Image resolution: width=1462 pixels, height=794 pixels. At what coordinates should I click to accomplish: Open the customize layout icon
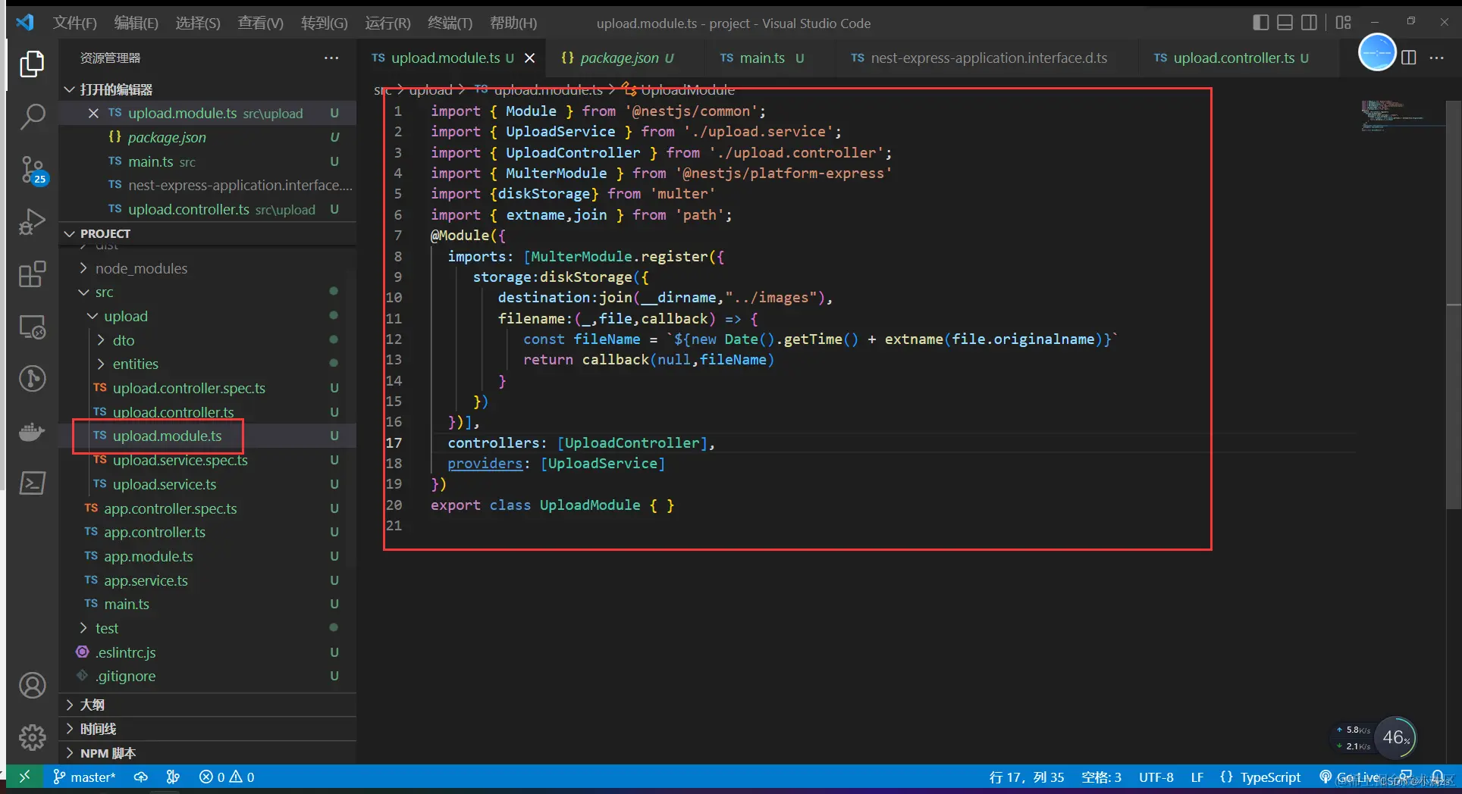pyautogui.click(x=1344, y=23)
